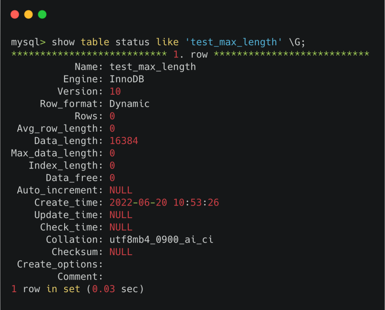Click the InnoDB engine value
Image resolution: width=385 pixels, height=310 pixels.
coord(127,79)
